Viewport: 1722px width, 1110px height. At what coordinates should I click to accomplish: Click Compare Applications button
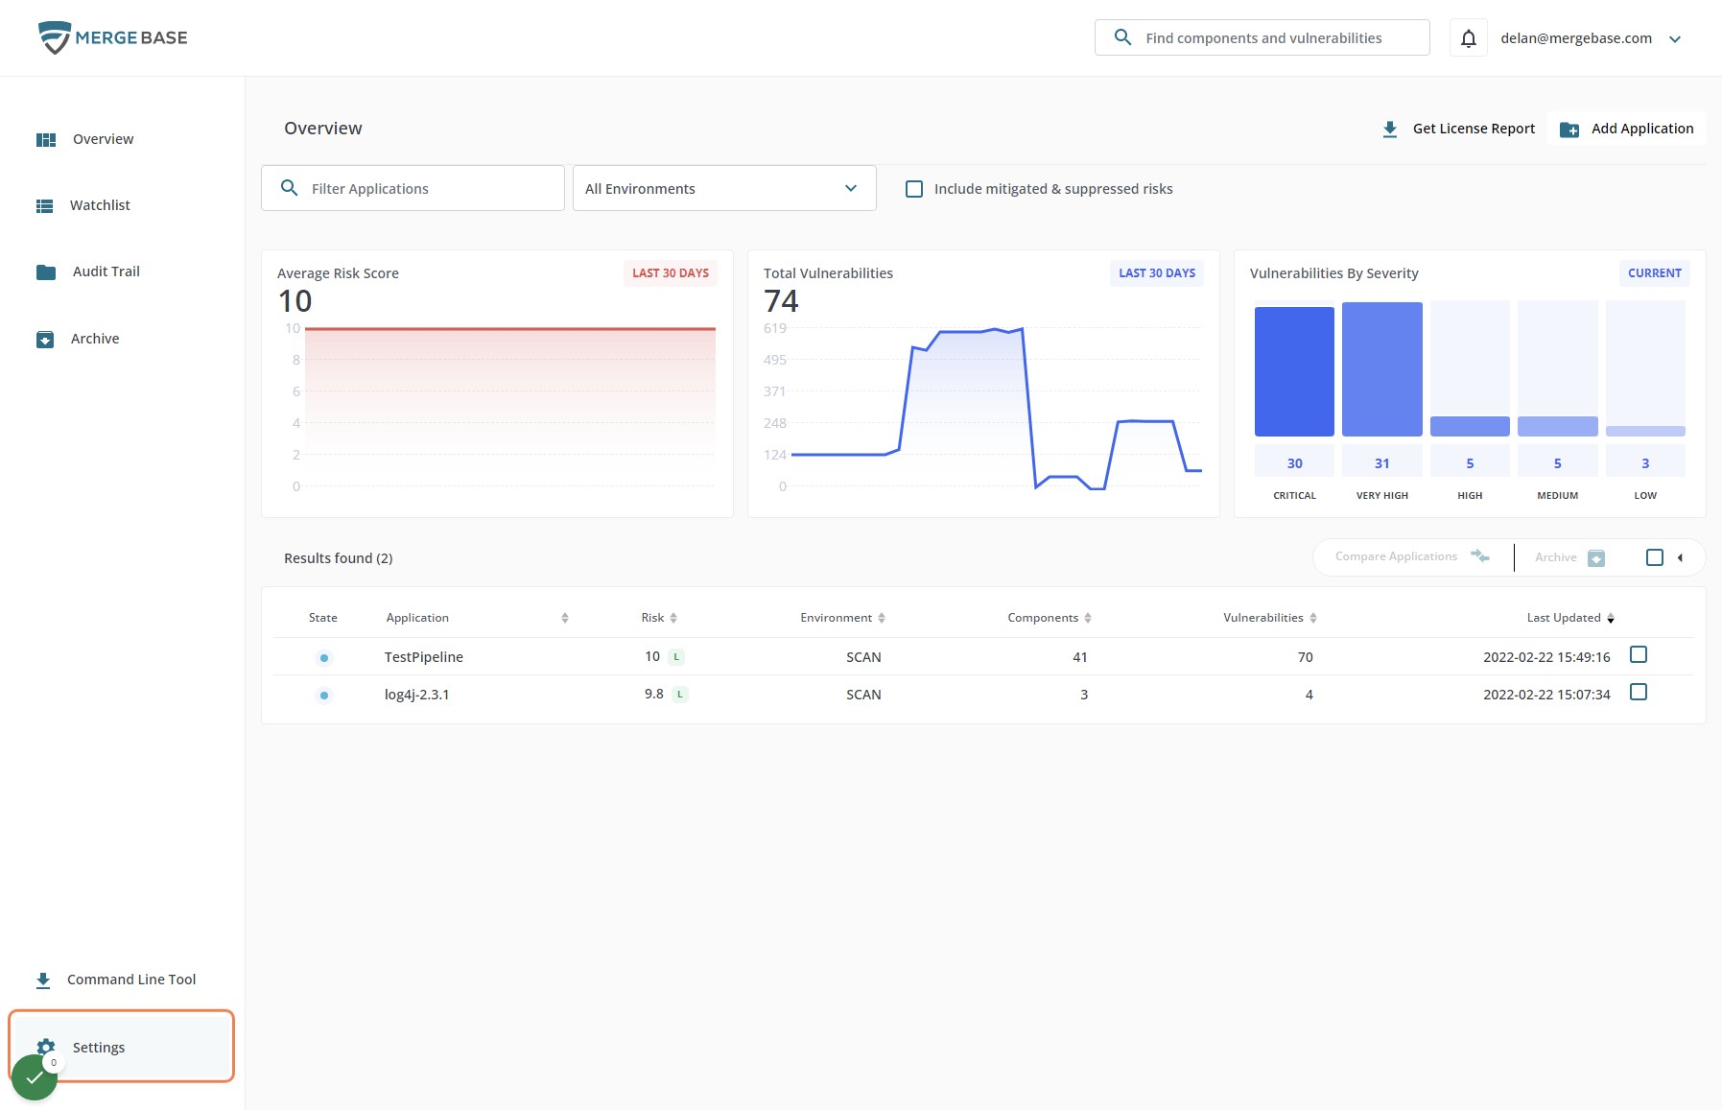1412,556
